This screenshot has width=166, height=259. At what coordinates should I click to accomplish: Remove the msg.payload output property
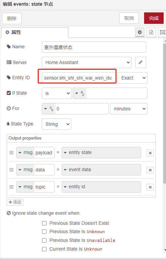tap(150, 153)
